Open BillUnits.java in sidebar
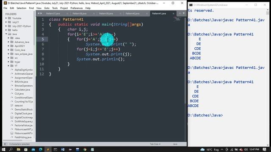The height and width of the screenshot is (152, 271). pos(21,81)
